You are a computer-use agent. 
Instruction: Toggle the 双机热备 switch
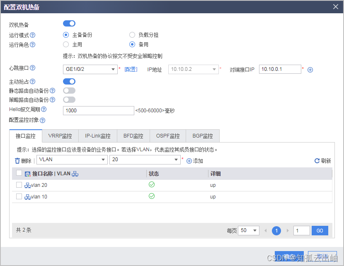click(x=69, y=24)
